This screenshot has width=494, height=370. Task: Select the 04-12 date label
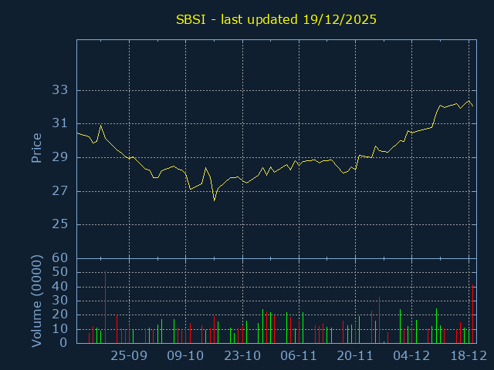point(411,355)
